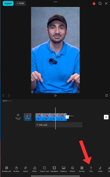
Task: Close the editor with the X icon
Action: tap(106, 3)
